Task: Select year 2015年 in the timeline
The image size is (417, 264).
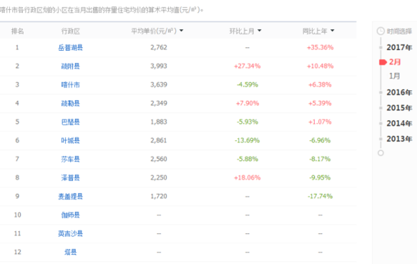Action: pyautogui.click(x=399, y=108)
